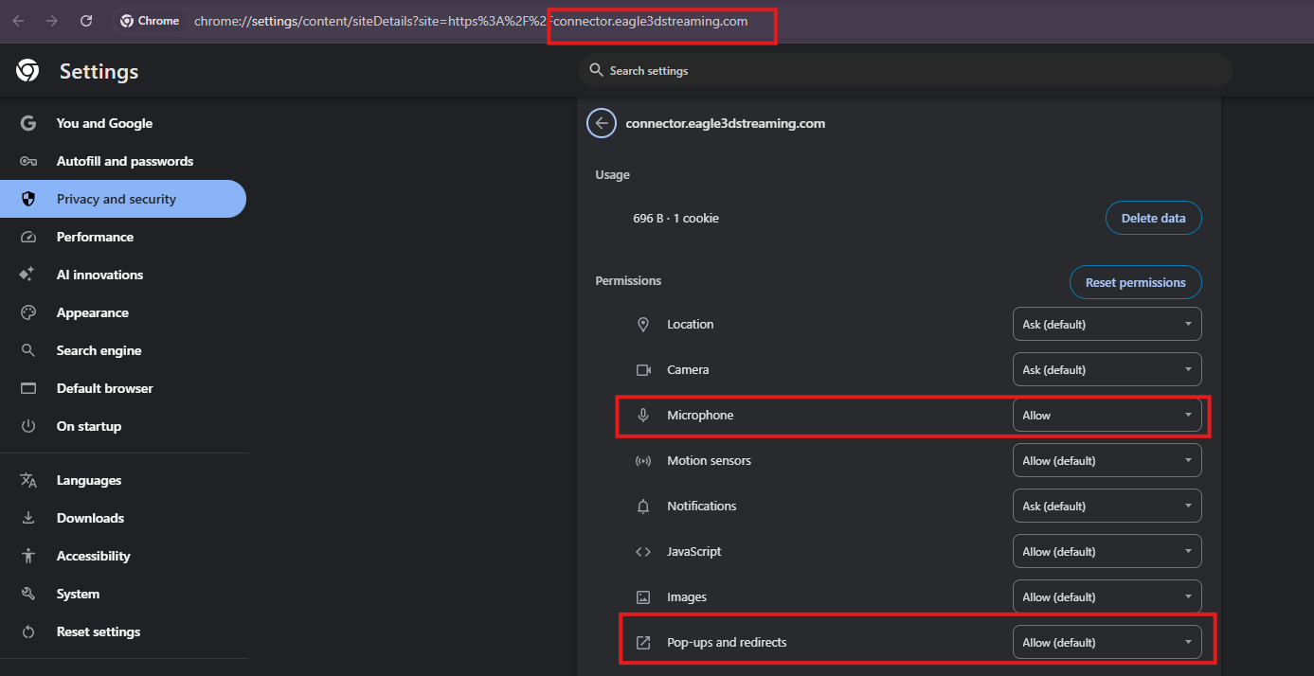
Task: Open the Notifications permission dropdown
Action: (1107, 506)
